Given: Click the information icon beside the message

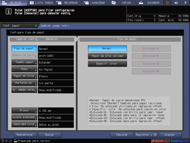Looking at the screenshot, I should pos(8,12).
